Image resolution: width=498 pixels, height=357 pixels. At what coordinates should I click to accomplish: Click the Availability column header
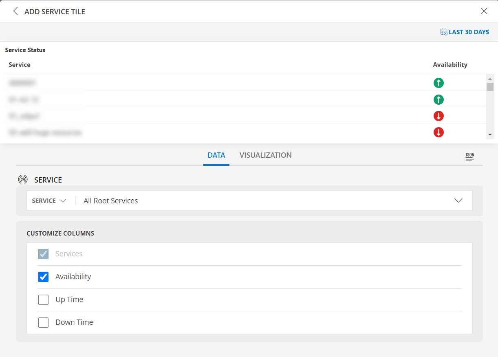(450, 64)
